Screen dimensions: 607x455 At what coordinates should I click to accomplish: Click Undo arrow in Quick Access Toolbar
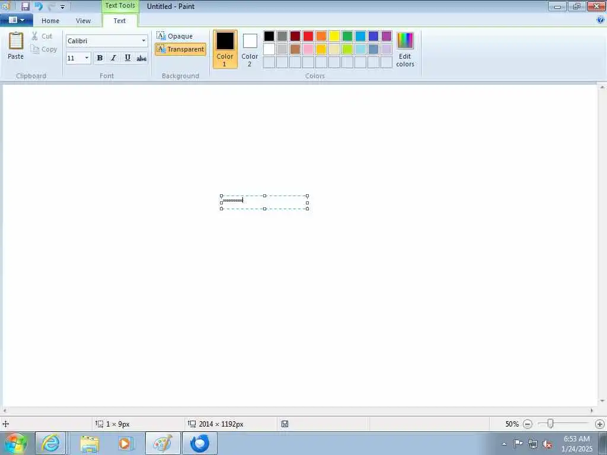click(39, 7)
